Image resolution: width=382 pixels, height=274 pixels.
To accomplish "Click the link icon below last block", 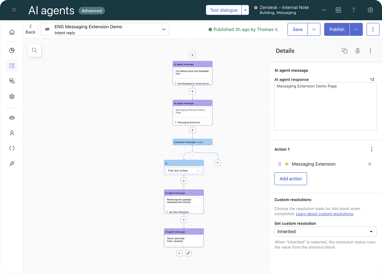I will click(188, 253).
